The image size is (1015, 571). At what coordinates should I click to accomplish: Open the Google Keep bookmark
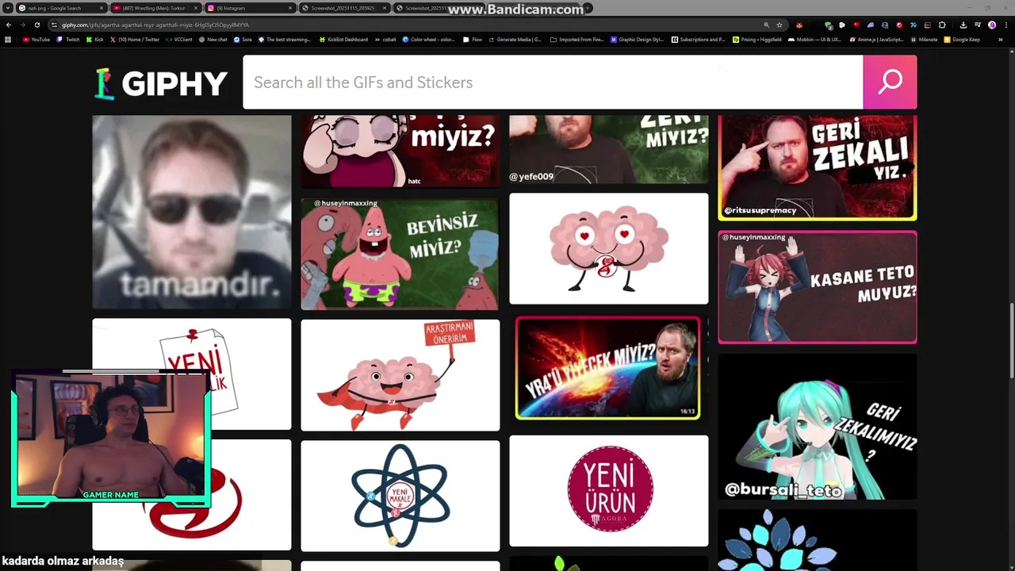962,39
